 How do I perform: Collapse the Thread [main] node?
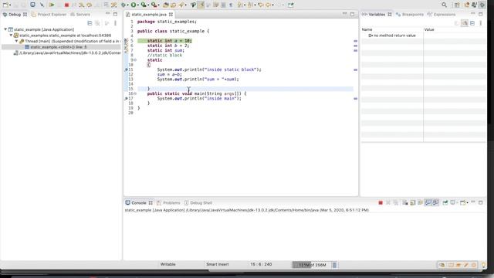pos(17,41)
